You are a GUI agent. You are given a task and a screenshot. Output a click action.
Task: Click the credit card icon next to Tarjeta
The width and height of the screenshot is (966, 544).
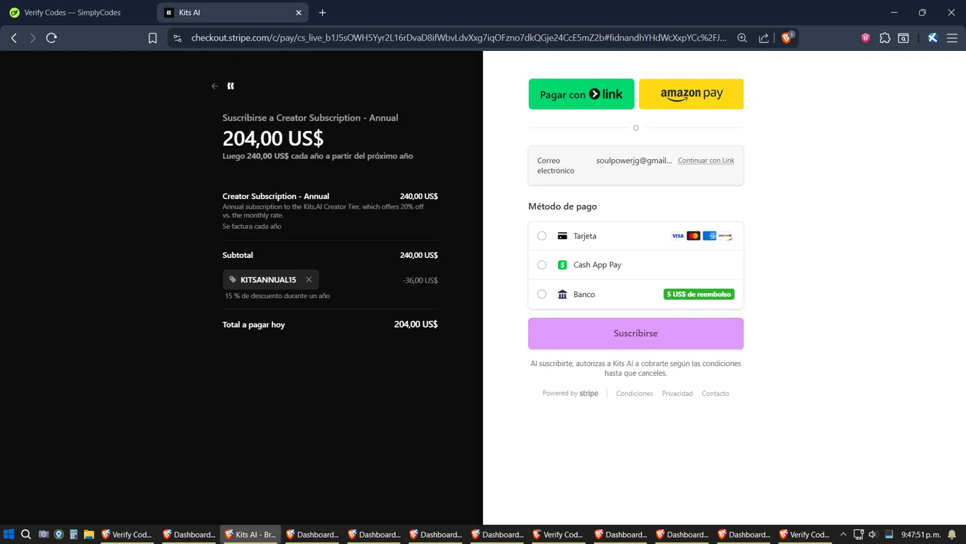[x=562, y=236]
